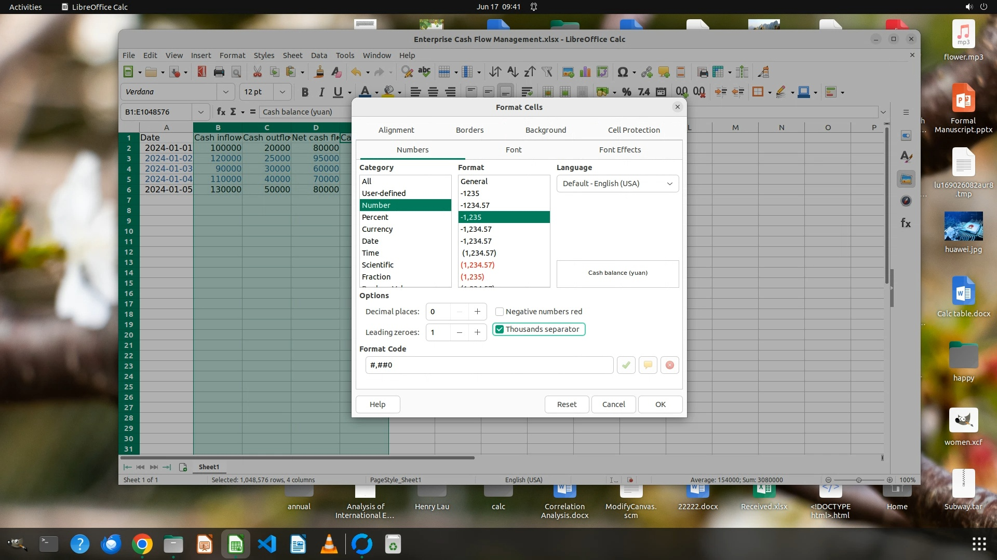The image size is (997, 560).
Task: Switch to the Font Effects tab
Action: coord(619,150)
